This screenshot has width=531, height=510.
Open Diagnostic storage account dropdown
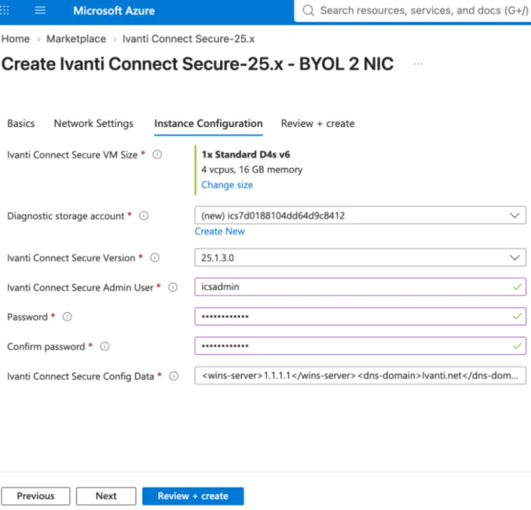point(360,216)
